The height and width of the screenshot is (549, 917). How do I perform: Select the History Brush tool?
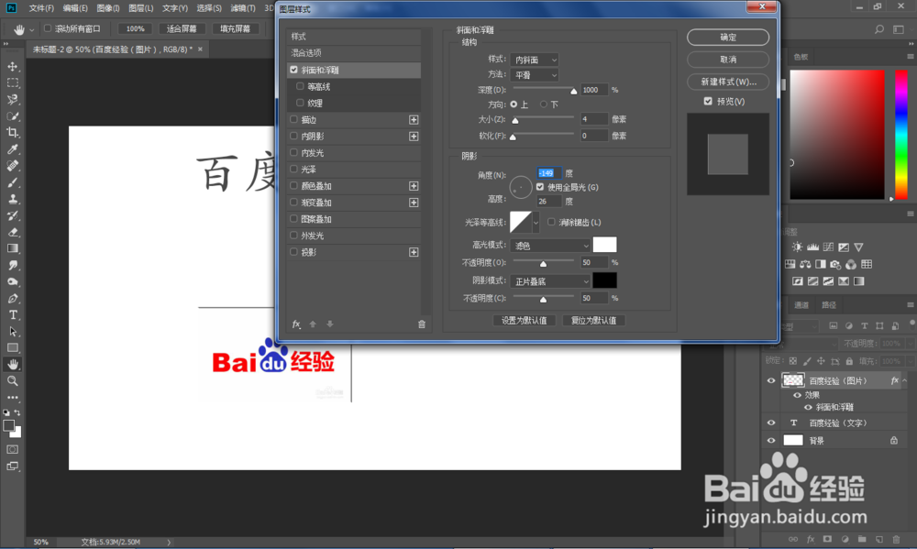click(12, 215)
